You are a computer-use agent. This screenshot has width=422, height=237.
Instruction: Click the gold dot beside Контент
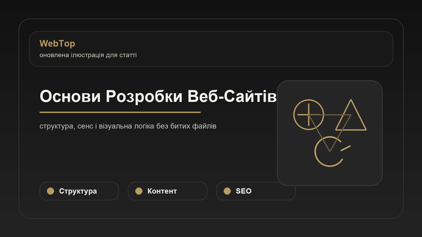[139, 191]
